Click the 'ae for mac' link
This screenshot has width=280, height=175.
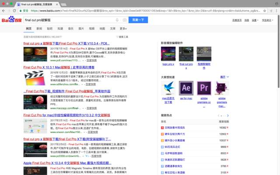[186, 98]
